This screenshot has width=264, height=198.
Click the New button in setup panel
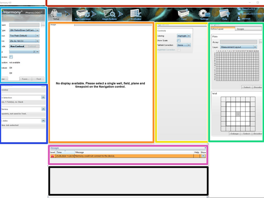point(4,79)
